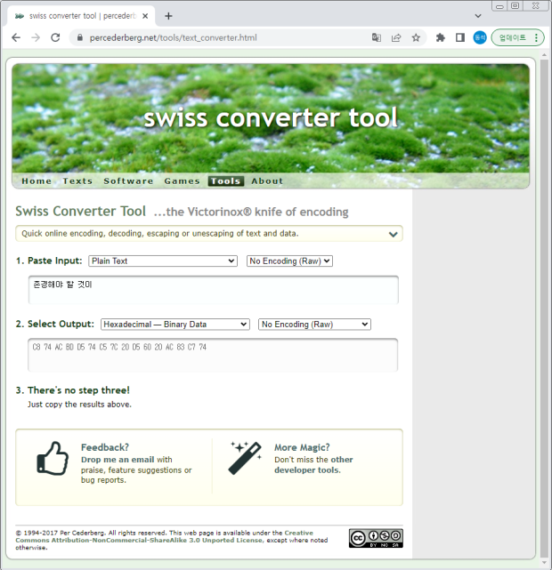This screenshot has height=570, width=552.
Task: Click the Creative Commons license badge
Action: tap(376, 538)
